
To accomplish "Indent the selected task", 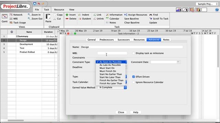I will (84, 15).
